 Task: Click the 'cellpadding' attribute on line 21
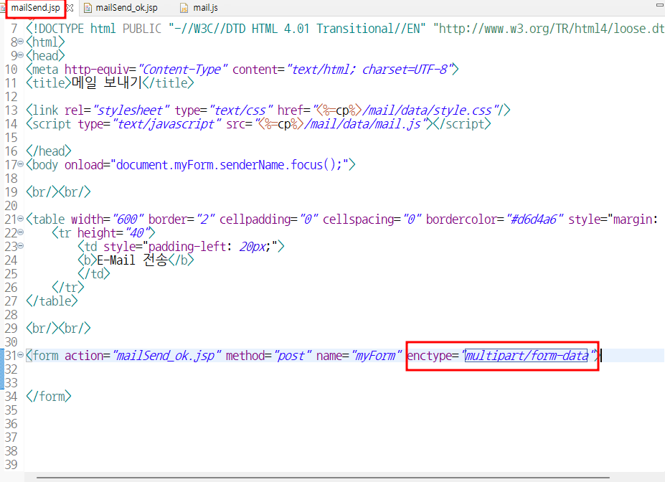[x=255, y=219]
